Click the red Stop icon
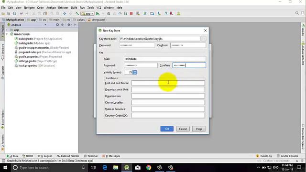 [131, 14]
